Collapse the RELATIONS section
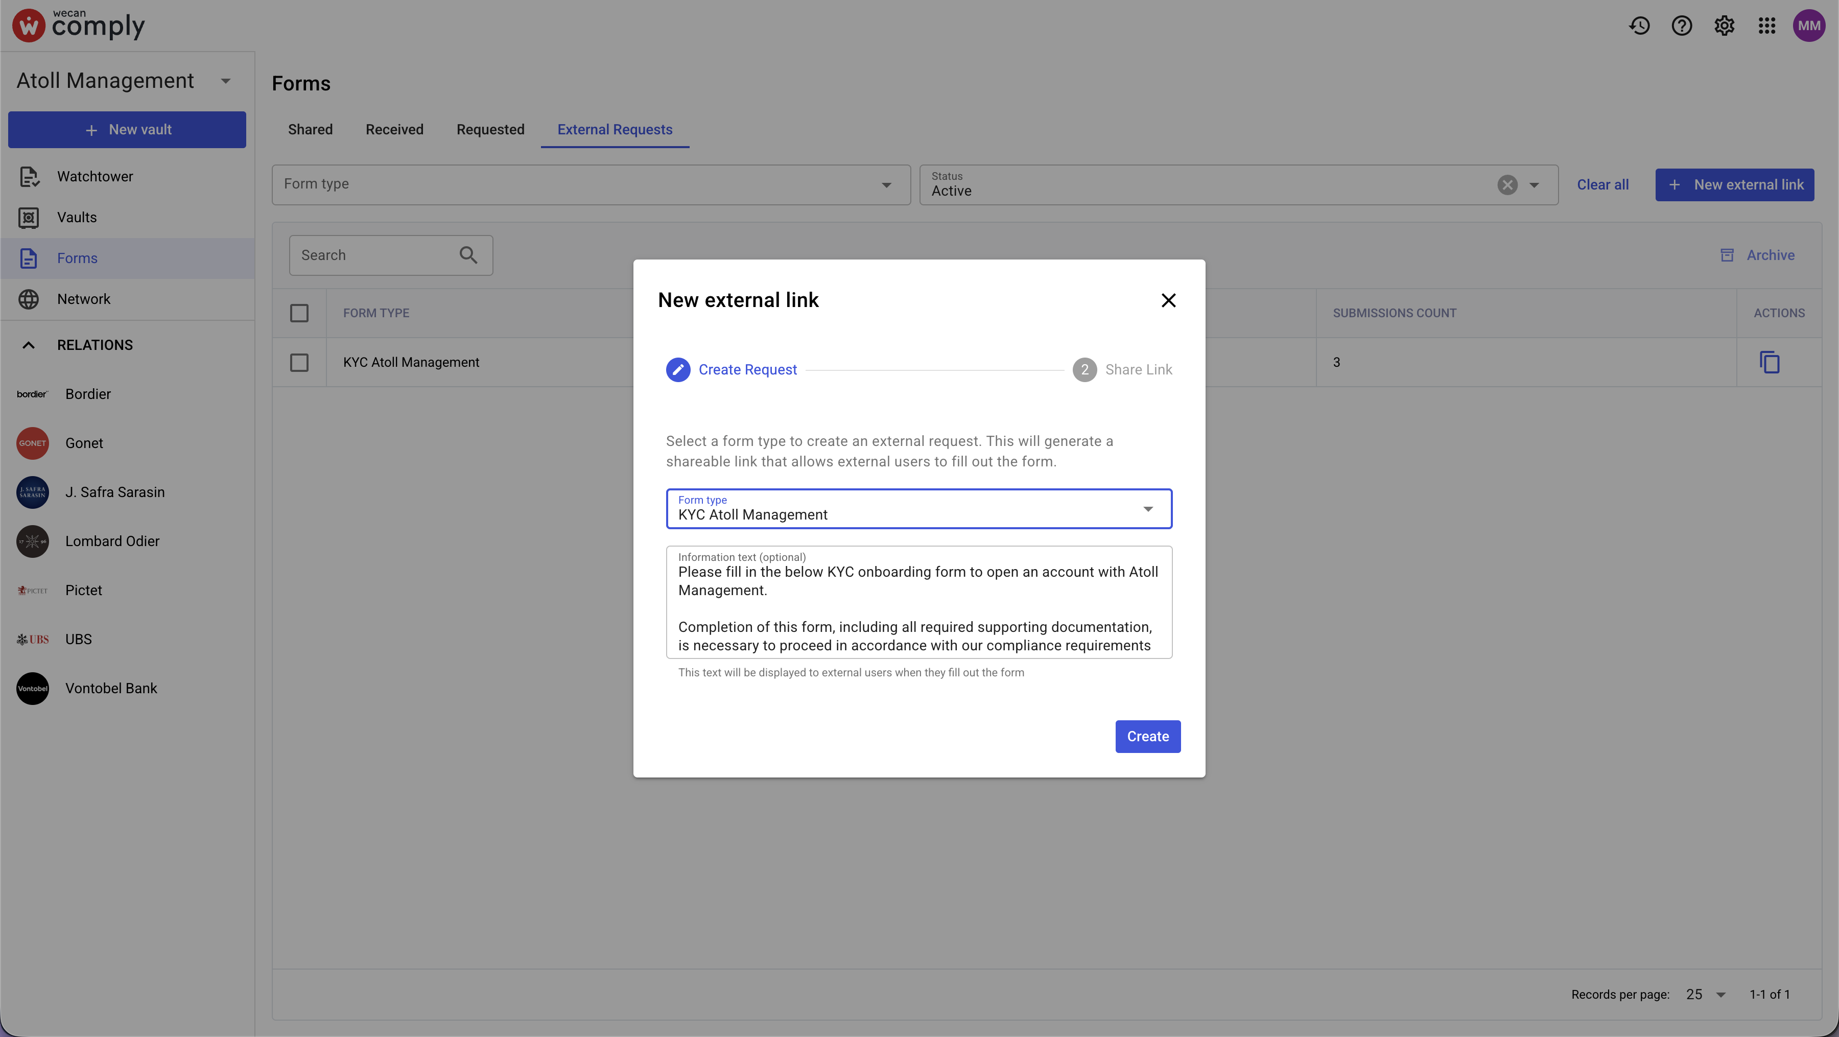Viewport: 1839px width, 1037px height. click(29, 345)
